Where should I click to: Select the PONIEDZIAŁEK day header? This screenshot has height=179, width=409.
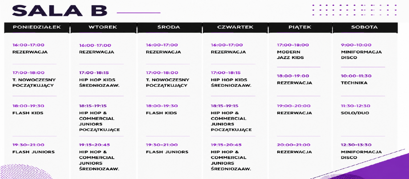pos(37,27)
